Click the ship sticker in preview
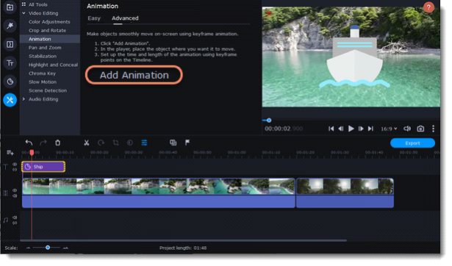The width and height of the screenshot is (452, 266). pos(354,57)
